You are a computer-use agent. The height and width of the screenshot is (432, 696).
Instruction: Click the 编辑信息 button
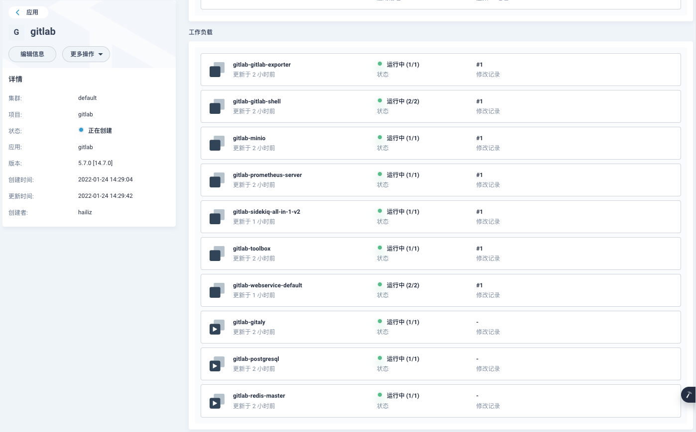click(32, 54)
